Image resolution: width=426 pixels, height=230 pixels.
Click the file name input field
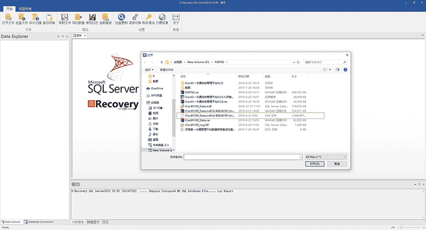241,157
